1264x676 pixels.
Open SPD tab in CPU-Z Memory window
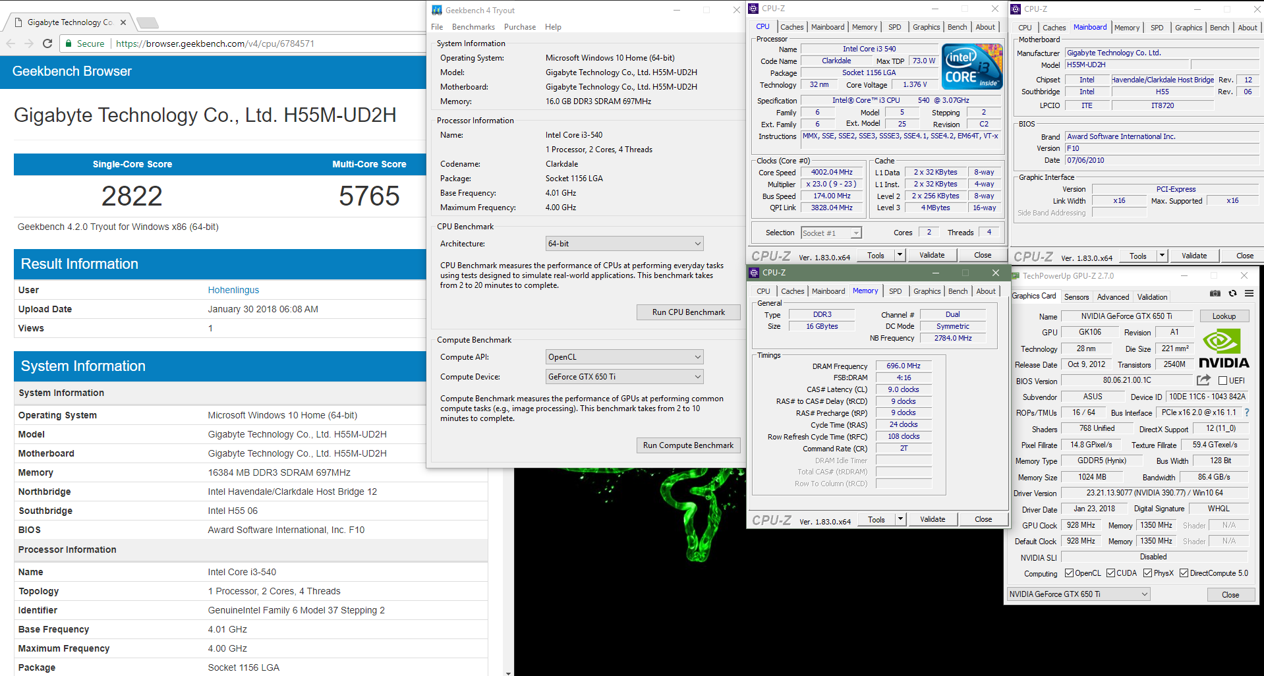pos(895,291)
